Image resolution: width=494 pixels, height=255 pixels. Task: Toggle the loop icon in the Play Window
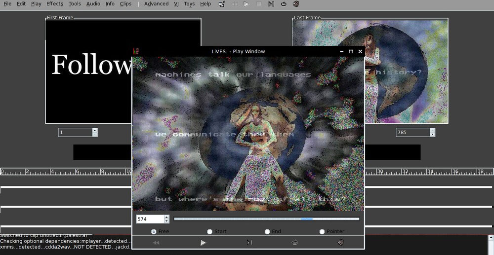(x=295, y=243)
